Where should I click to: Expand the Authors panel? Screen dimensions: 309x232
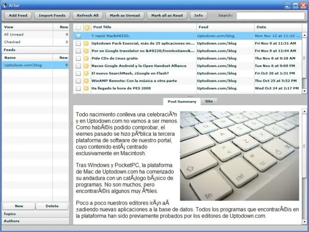click(35, 221)
